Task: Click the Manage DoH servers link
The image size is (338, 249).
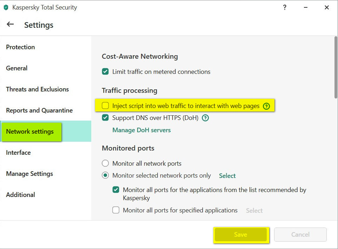Action: 141,130
